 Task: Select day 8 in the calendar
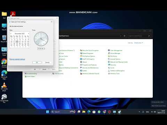pyautogui.click(x=25, y=40)
